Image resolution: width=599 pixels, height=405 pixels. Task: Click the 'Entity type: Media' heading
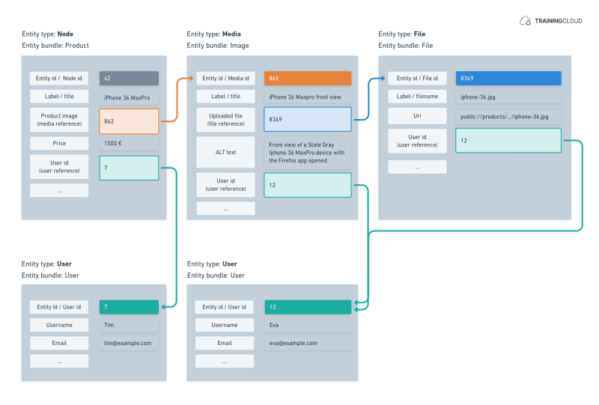(x=213, y=34)
